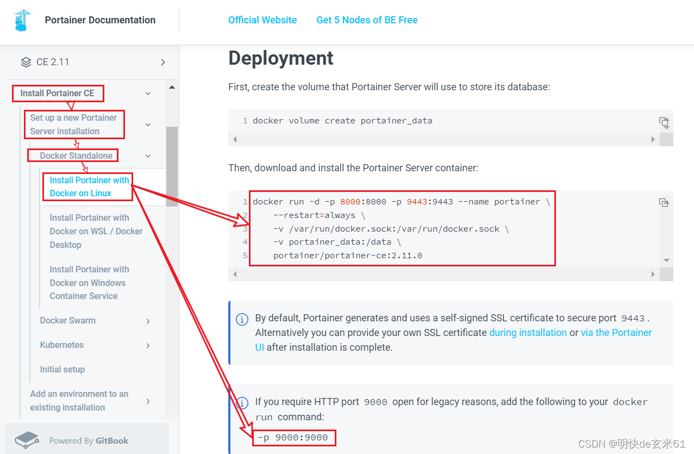Click the Portainer Documentation title
694x454 pixels.
tap(100, 20)
